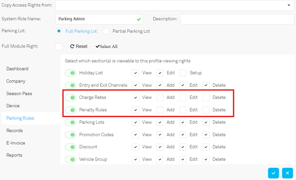Viewport: 296px width, 180px height.
Task: Click the blue confirm checkmark button
Action: [273, 173]
